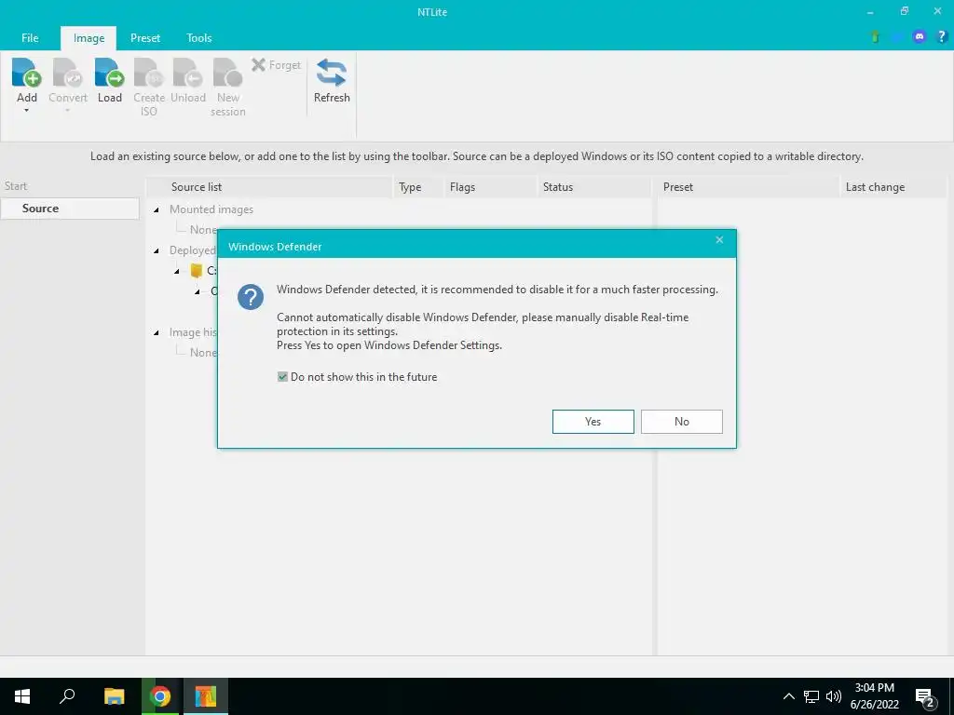Open the File menu
954x715 pixels.
30,37
